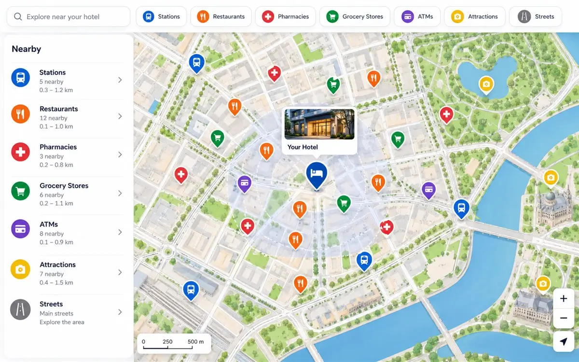Expand the Streets row chevron
The image size is (579, 362).
point(120,312)
